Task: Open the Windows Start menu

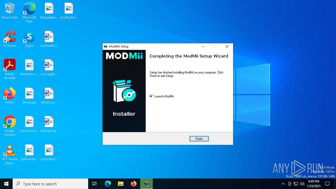Action: [6, 184]
